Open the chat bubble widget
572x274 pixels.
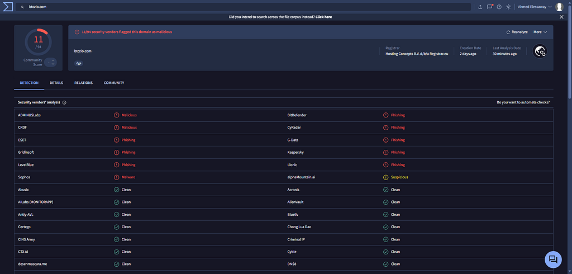[x=553, y=259]
